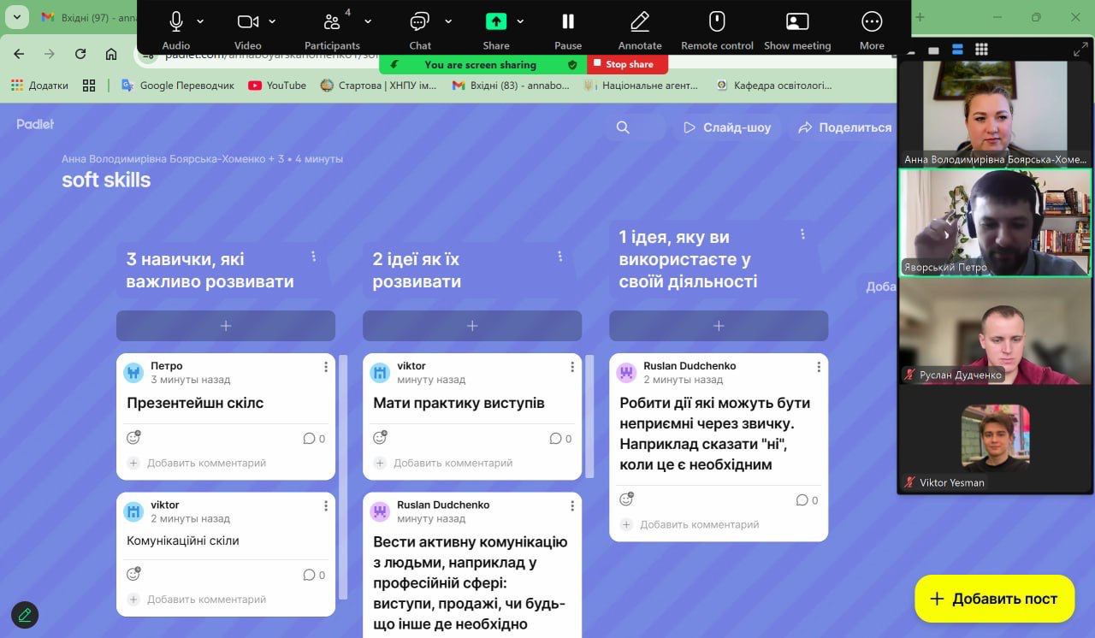Add reaction to Презентейшн скілс post
This screenshot has width=1095, height=638.
coord(133,438)
